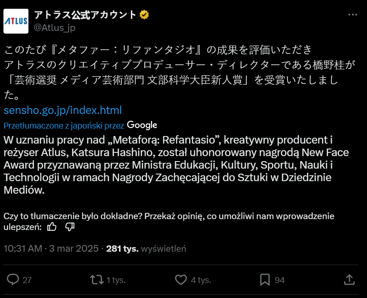Click the 27 replies count
Image resolution: width=367 pixels, height=298 pixels.
pyautogui.click(x=27, y=280)
